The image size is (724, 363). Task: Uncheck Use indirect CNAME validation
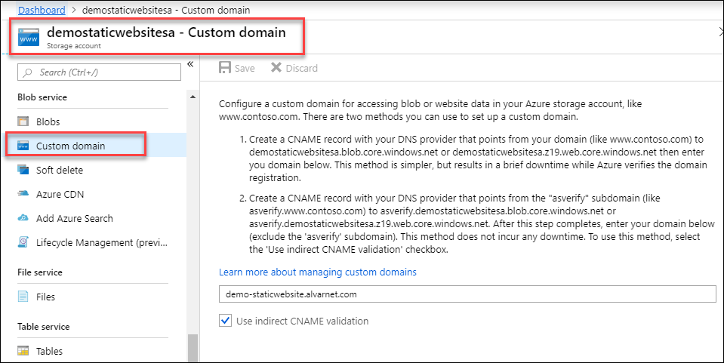[225, 321]
